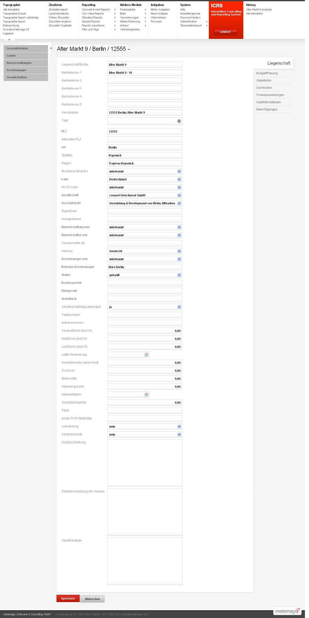Open the Topographie Export menu item

[x=15, y=14]
